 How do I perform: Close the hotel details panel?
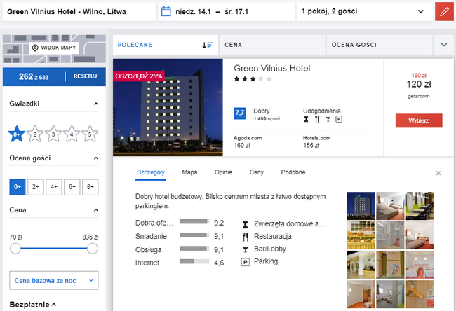(438, 173)
